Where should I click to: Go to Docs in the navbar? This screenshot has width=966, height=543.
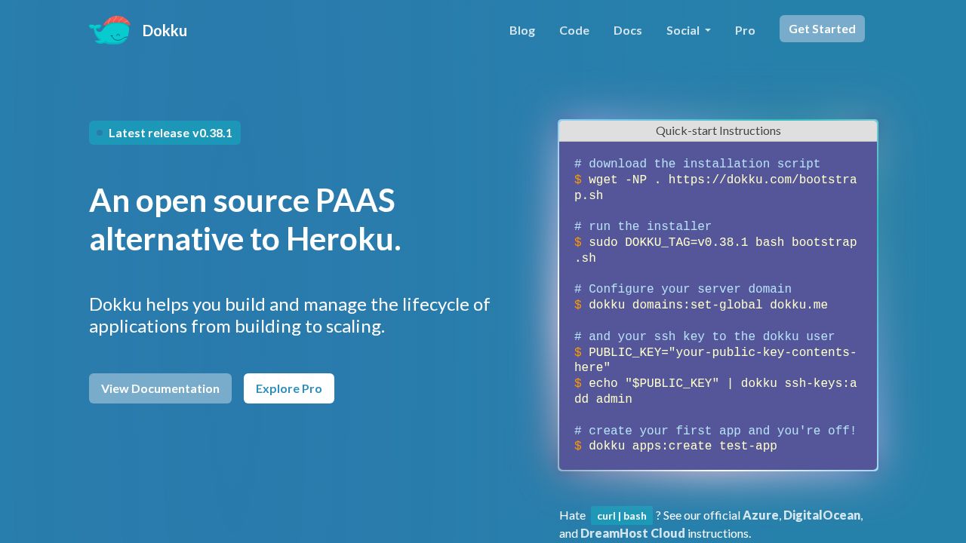[628, 30]
